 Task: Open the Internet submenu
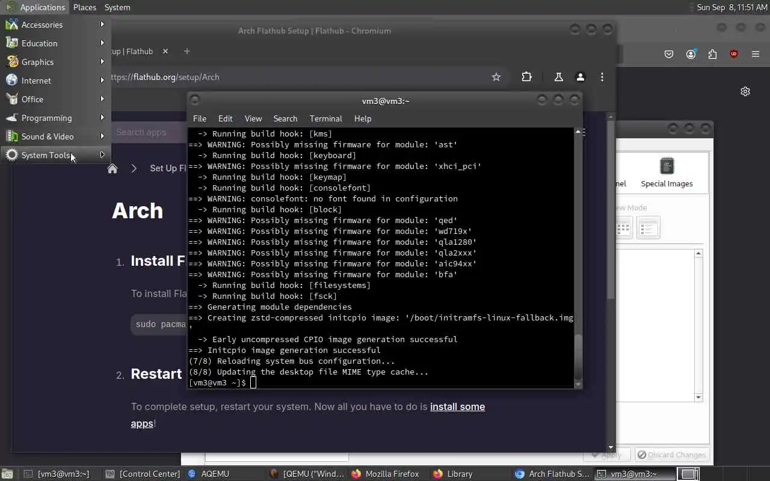pyautogui.click(x=55, y=81)
